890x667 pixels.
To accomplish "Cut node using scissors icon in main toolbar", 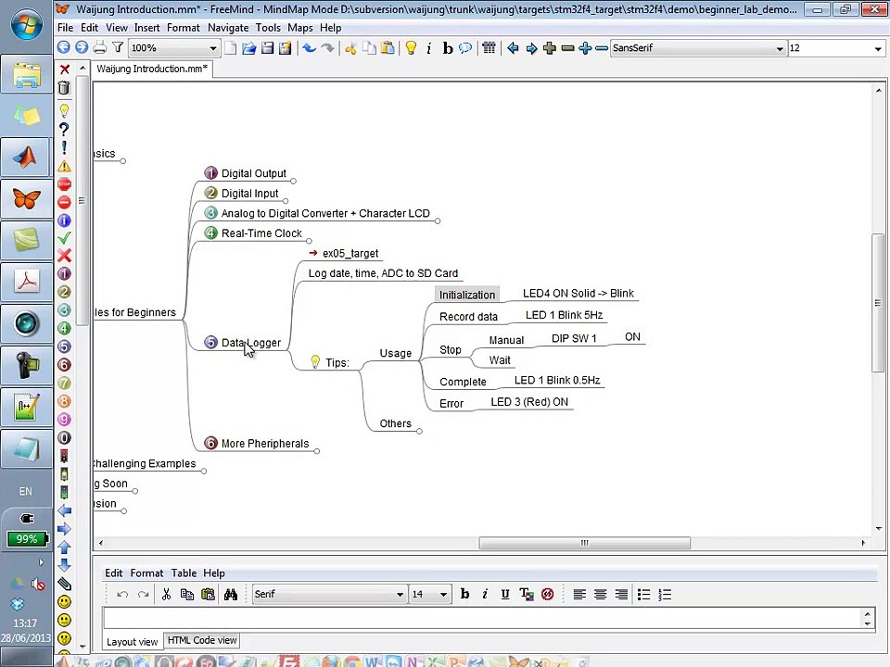I will pos(350,47).
